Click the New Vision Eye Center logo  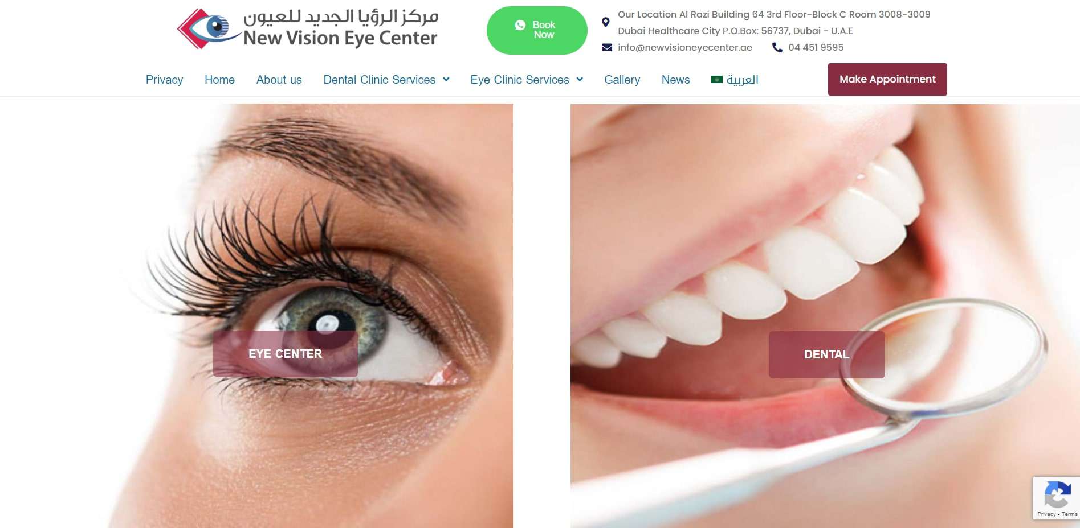coord(308,28)
